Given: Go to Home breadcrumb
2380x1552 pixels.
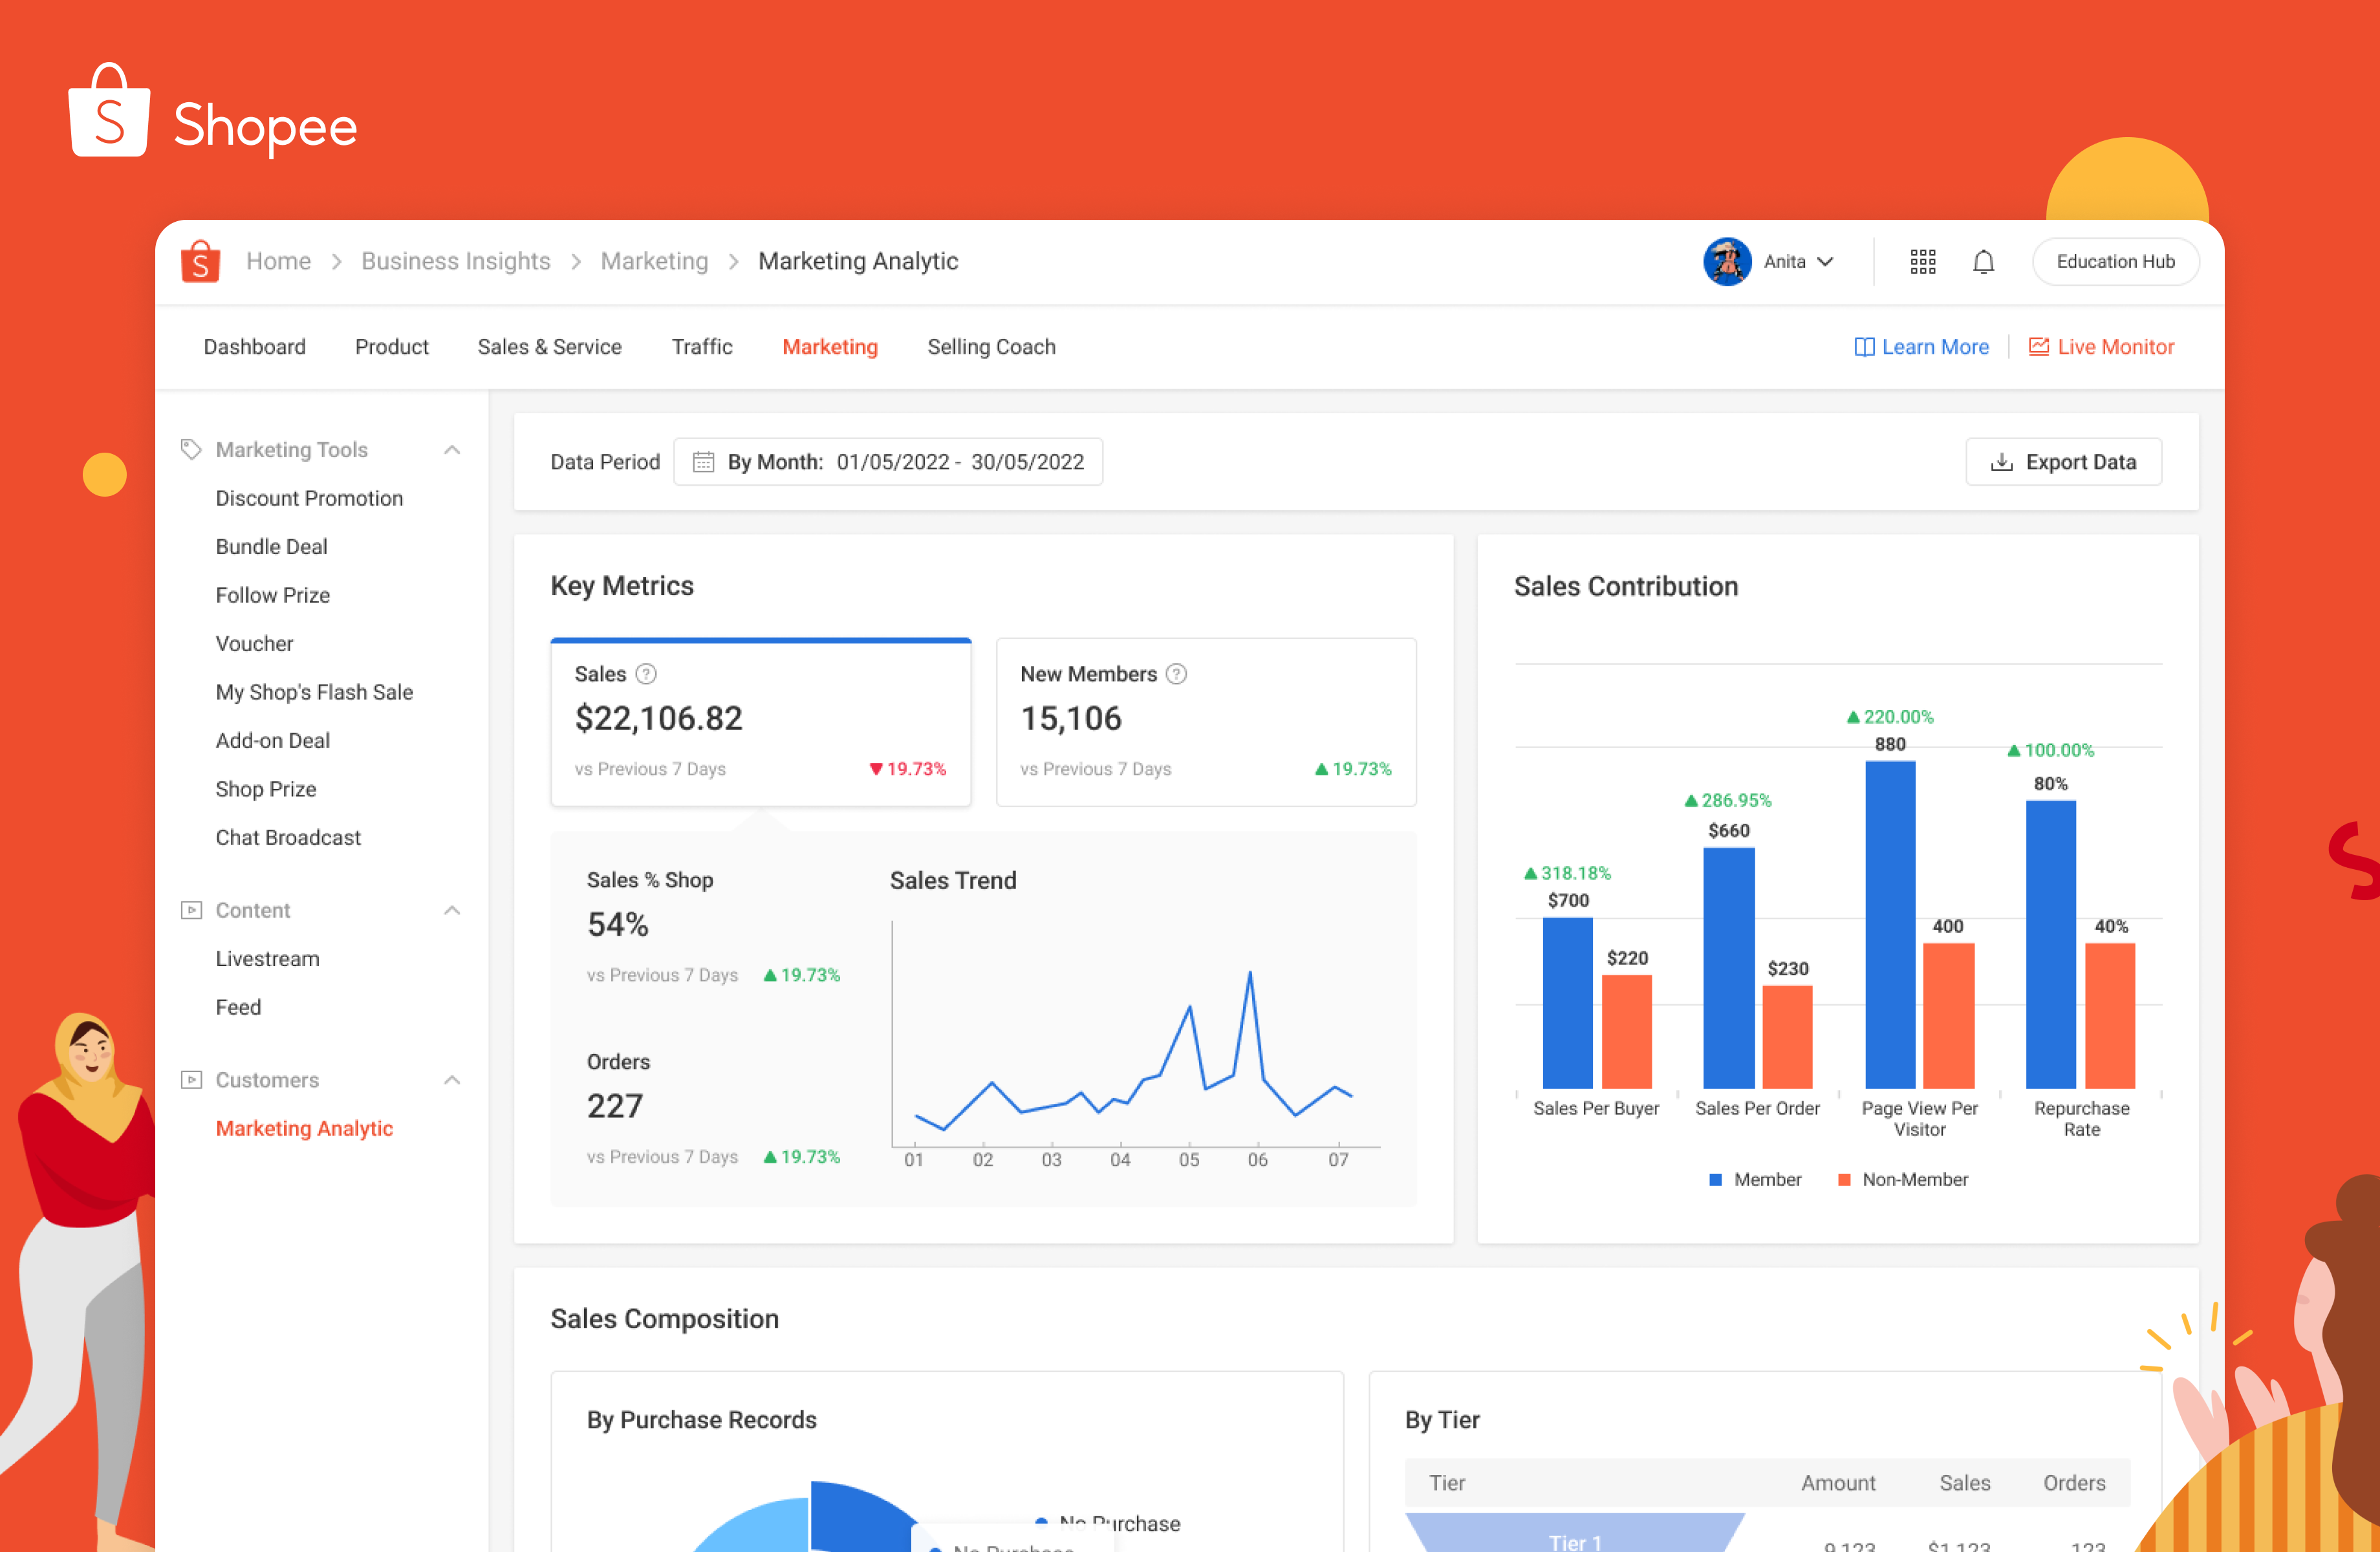Looking at the screenshot, I should tap(278, 262).
